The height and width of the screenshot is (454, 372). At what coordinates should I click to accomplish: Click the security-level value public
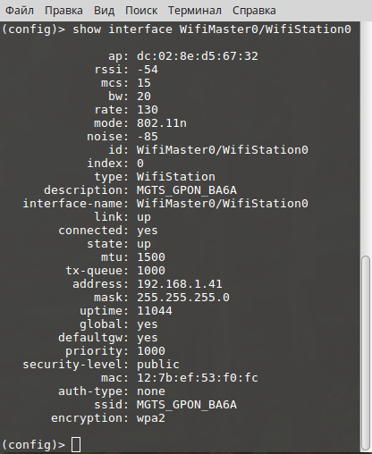[158, 365]
